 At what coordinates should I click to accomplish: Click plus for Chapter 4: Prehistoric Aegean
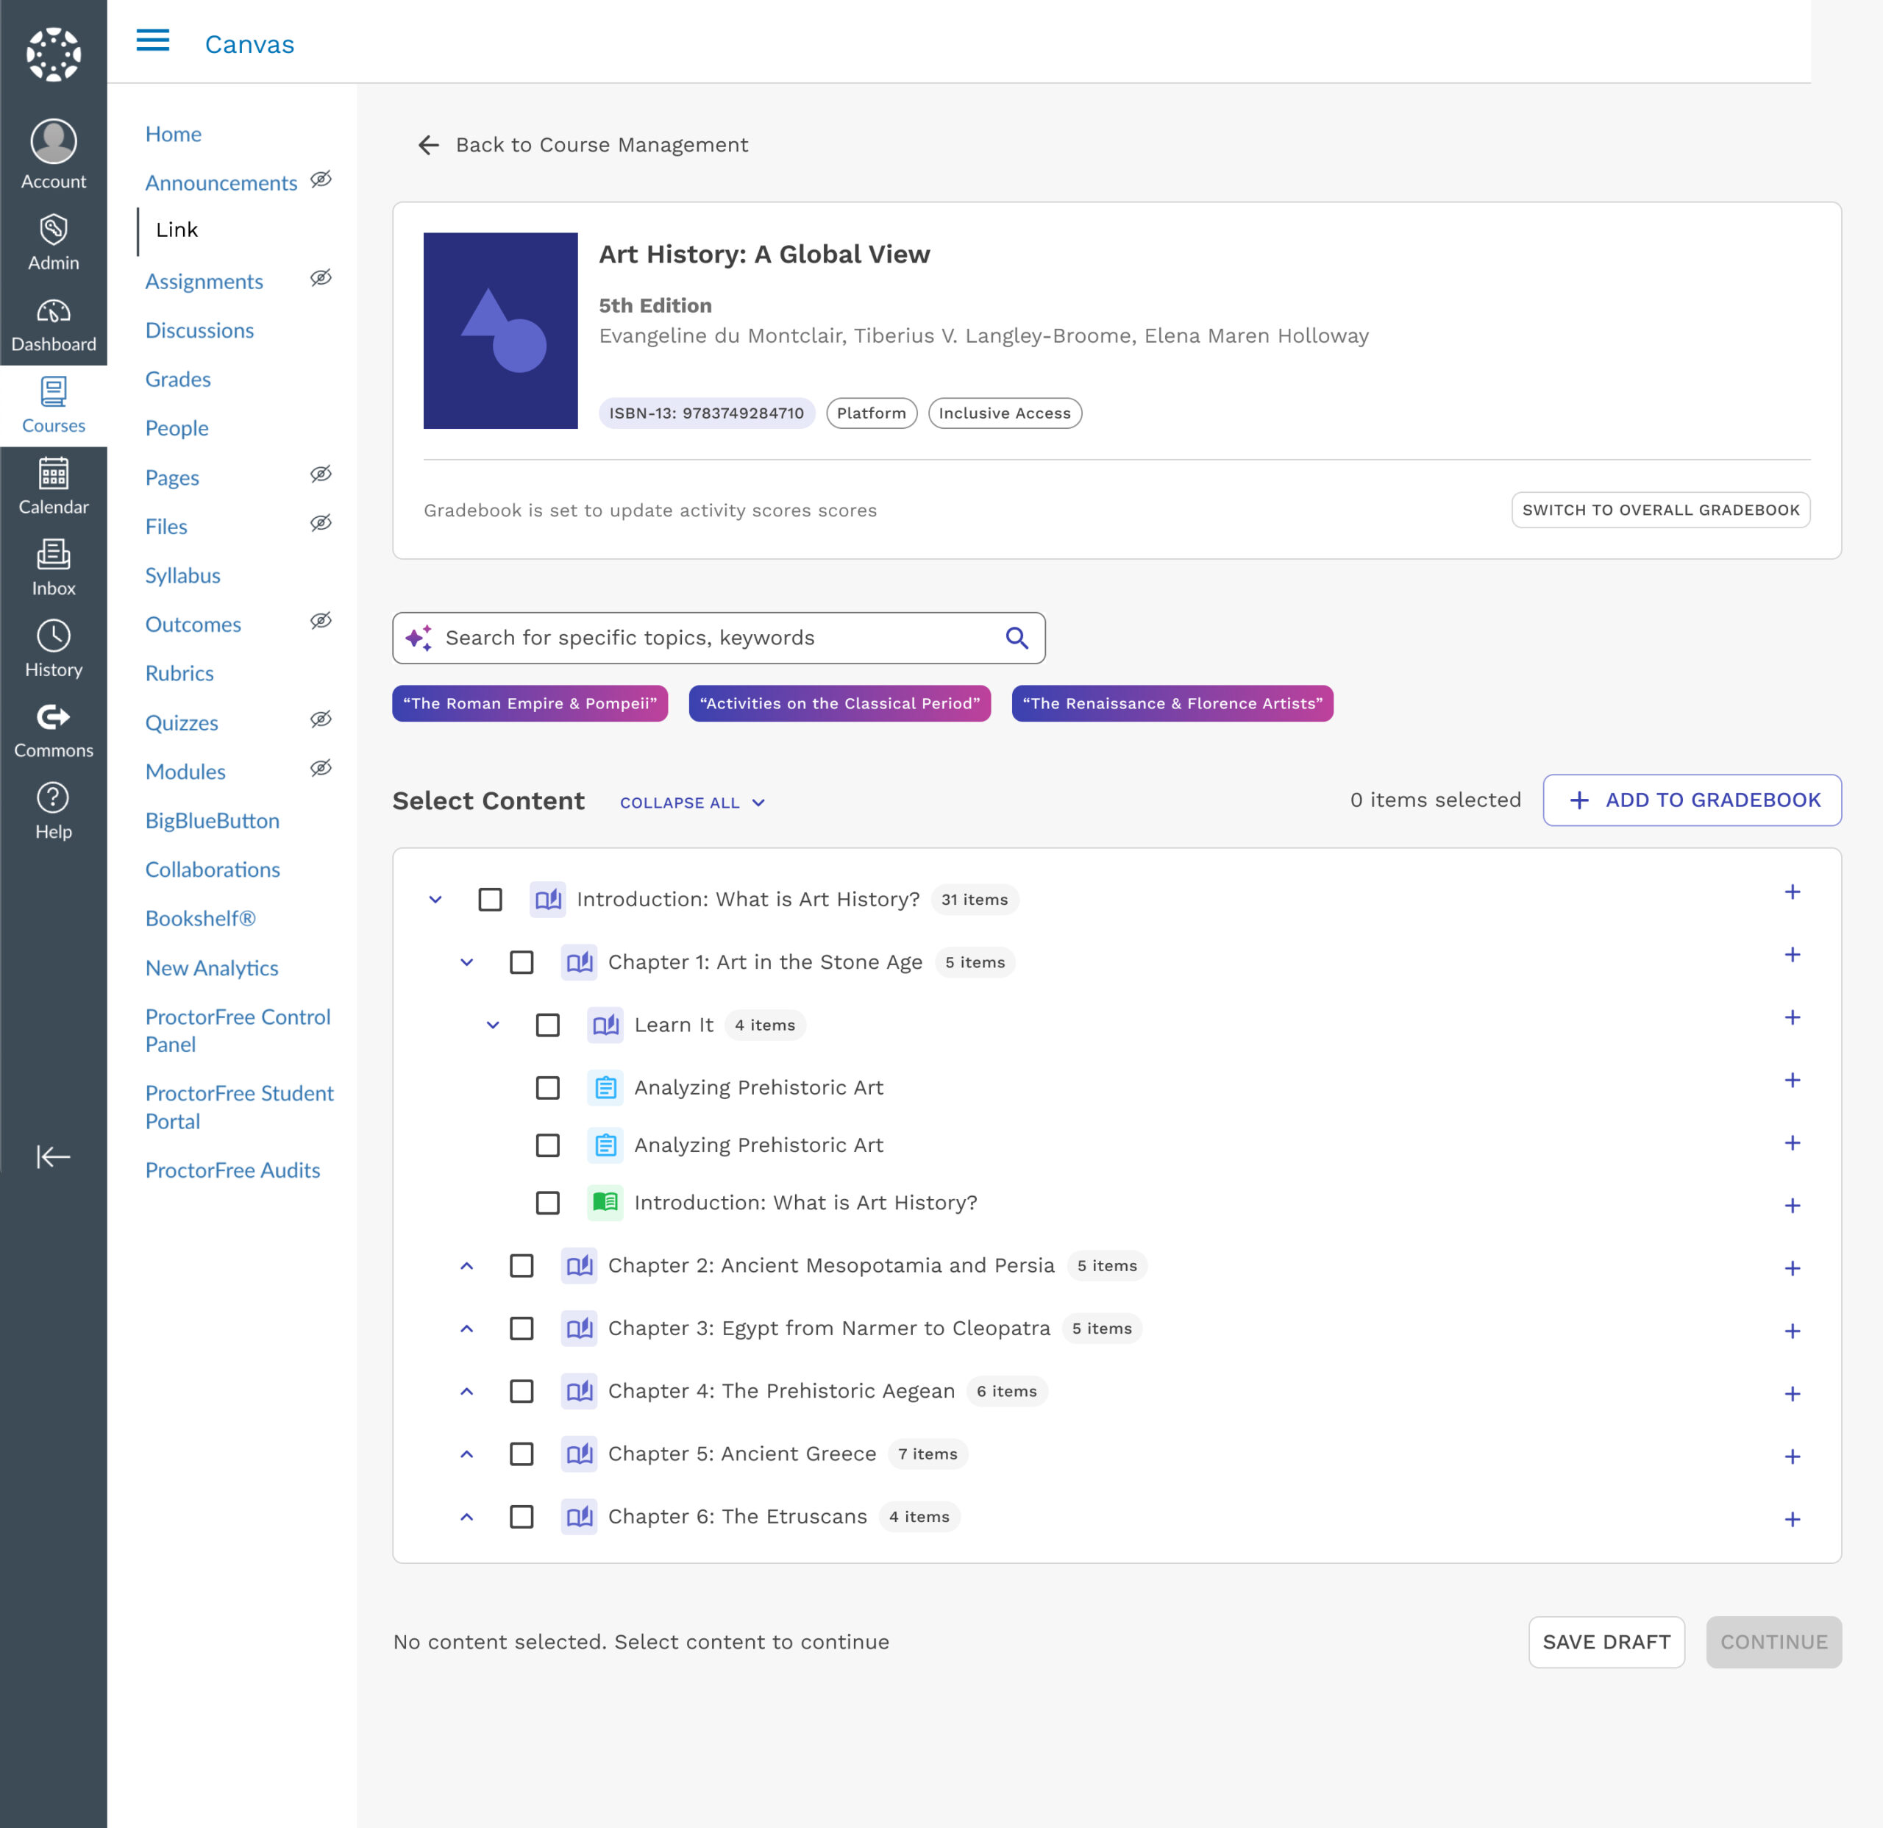click(1792, 1394)
